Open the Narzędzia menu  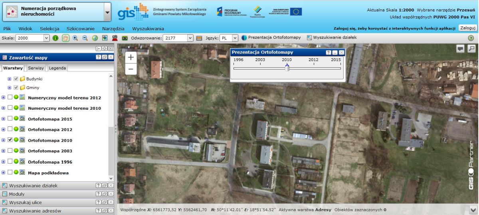click(x=113, y=29)
